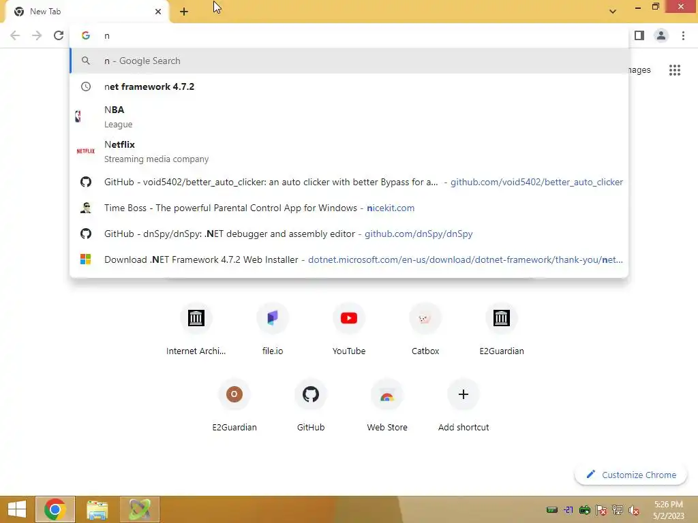
Task: Open the file.io shortcut
Action: tap(273, 329)
